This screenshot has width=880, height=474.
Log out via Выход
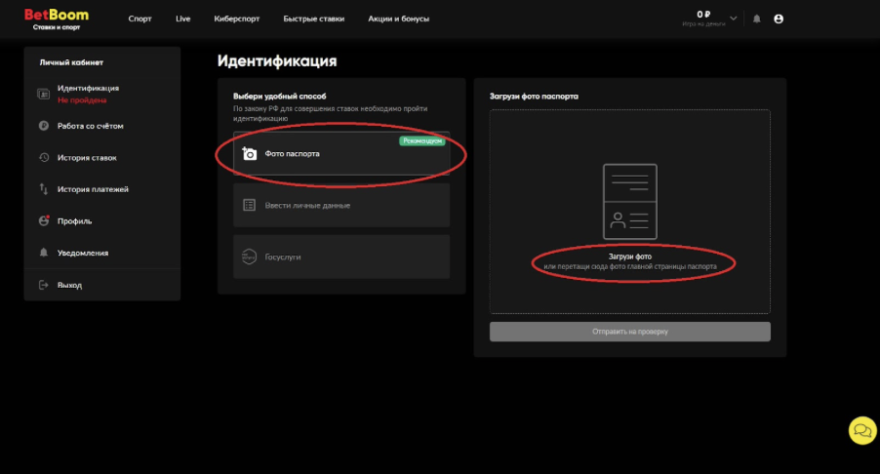[x=69, y=285]
